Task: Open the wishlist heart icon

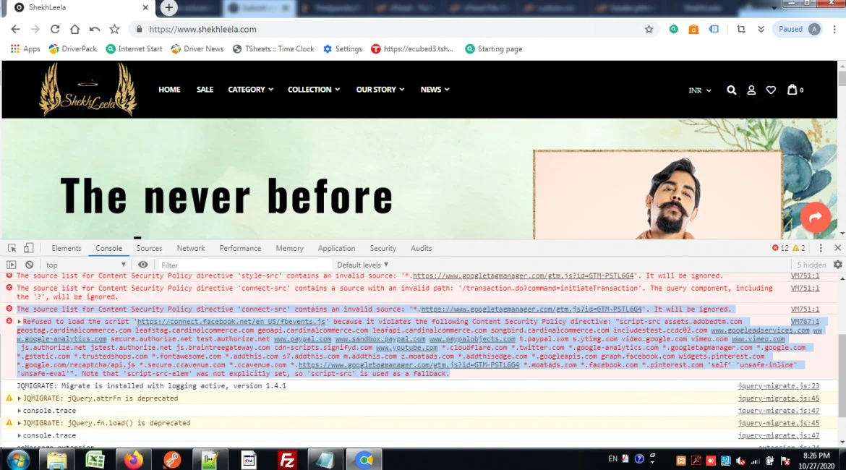Action: [771, 90]
